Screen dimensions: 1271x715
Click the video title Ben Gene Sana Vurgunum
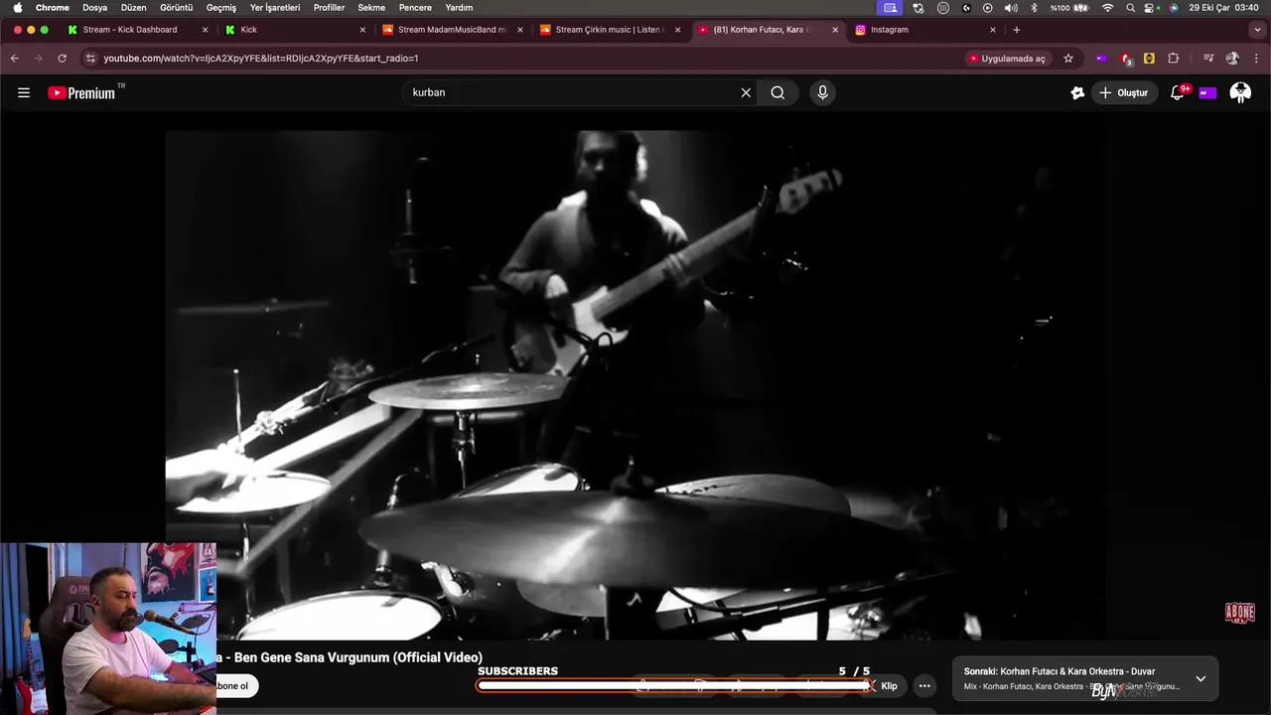coord(358,657)
